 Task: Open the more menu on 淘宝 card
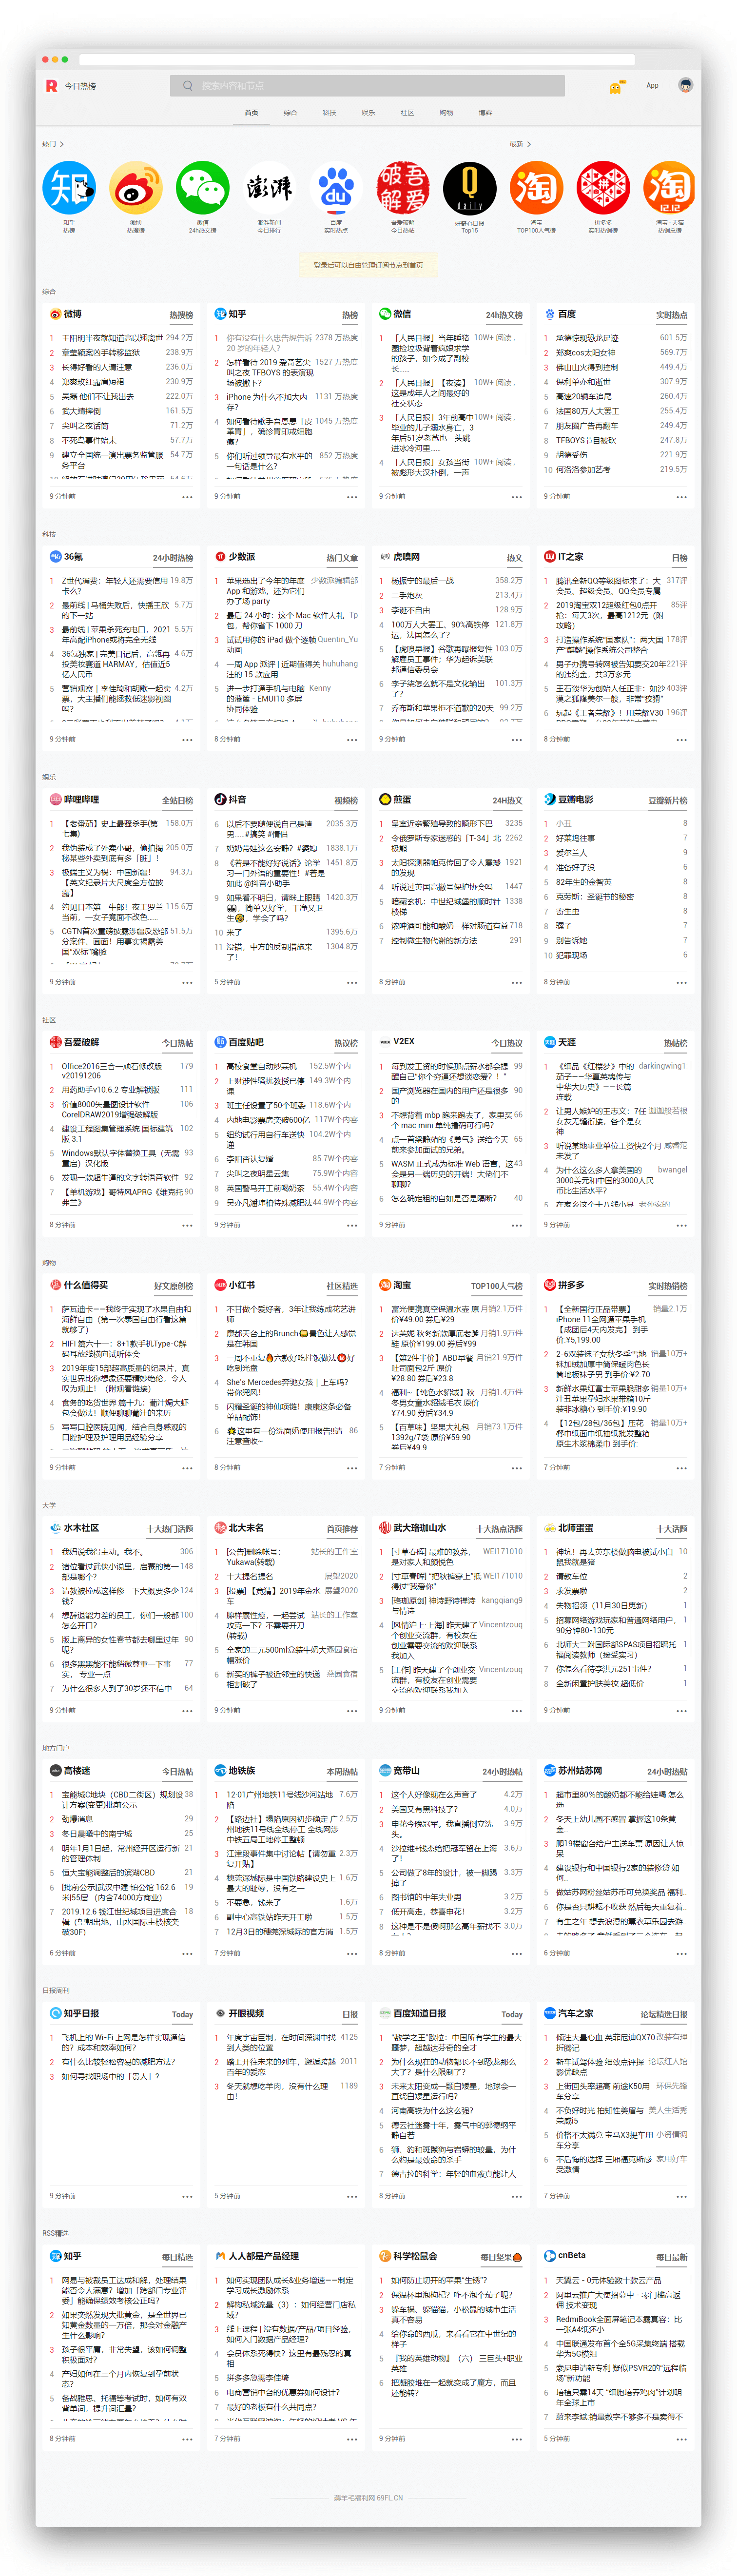tap(516, 1468)
